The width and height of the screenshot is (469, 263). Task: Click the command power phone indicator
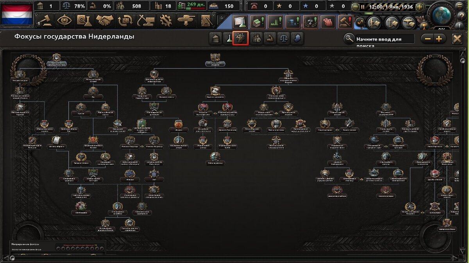click(x=260, y=6)
